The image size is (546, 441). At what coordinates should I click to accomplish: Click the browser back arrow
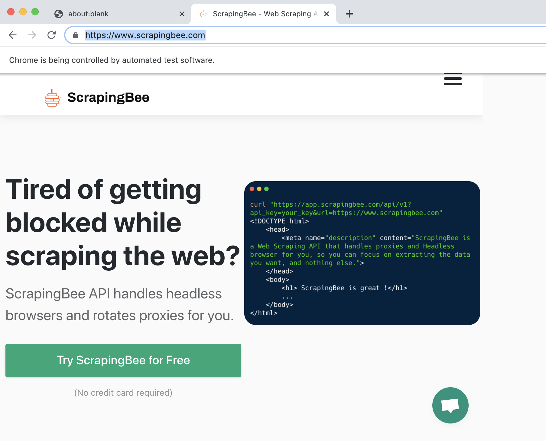(13, 35)
